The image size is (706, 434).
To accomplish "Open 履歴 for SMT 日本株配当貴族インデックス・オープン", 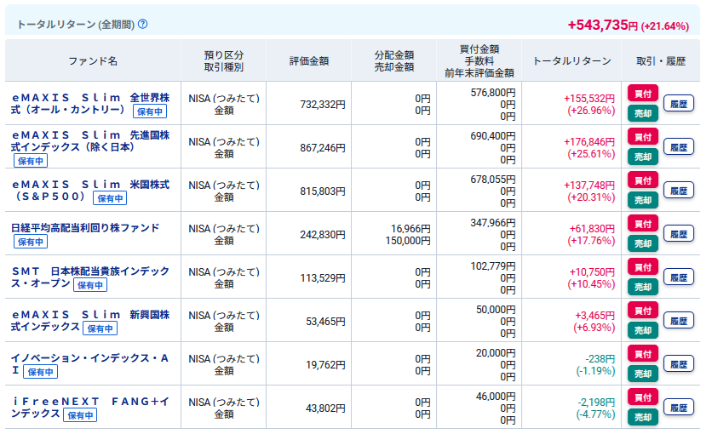I will coord(679,277).
